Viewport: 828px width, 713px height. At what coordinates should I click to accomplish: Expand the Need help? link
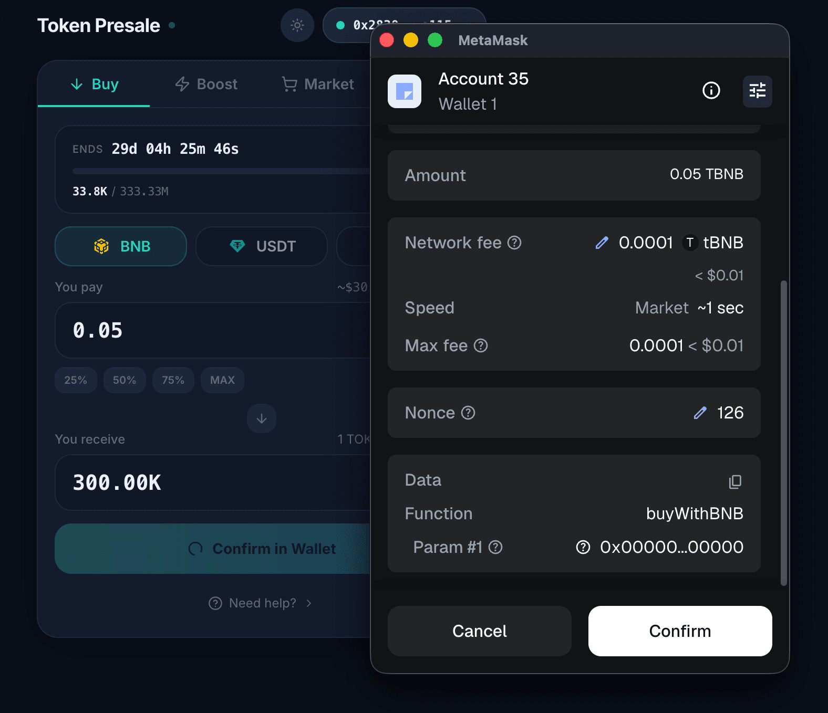[261, 603]
